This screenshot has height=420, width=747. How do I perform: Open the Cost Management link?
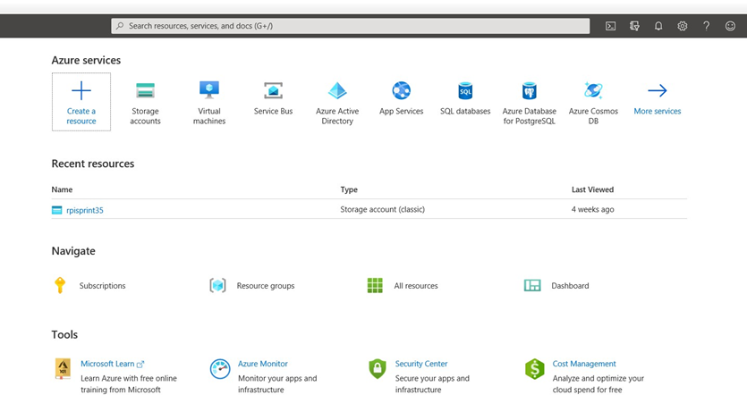[584, 364]
